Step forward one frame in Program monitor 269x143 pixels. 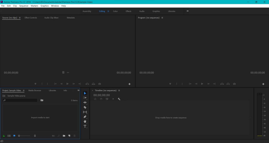208,84
